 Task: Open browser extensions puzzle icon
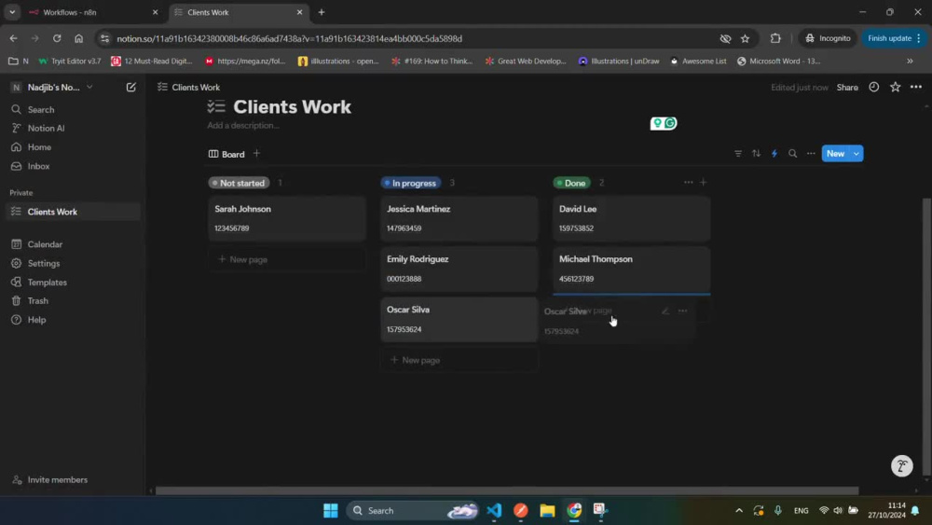pyautogui.click(x=775, y=38)
